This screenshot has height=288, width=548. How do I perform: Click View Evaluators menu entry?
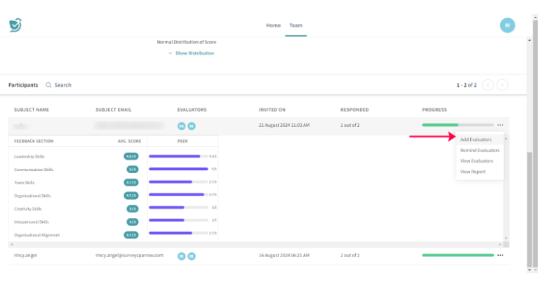(x=476, y=160)
